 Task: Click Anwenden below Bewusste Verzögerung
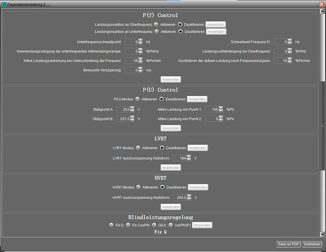(x=171, y=80)
